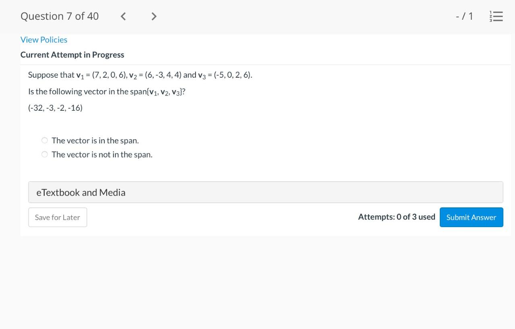Click the Question 7 of 40 header

(59, 16)
